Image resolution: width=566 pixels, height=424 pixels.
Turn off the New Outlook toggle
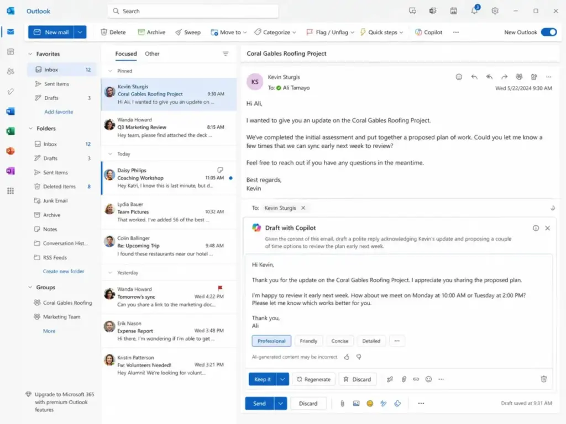tap(549, 32)
